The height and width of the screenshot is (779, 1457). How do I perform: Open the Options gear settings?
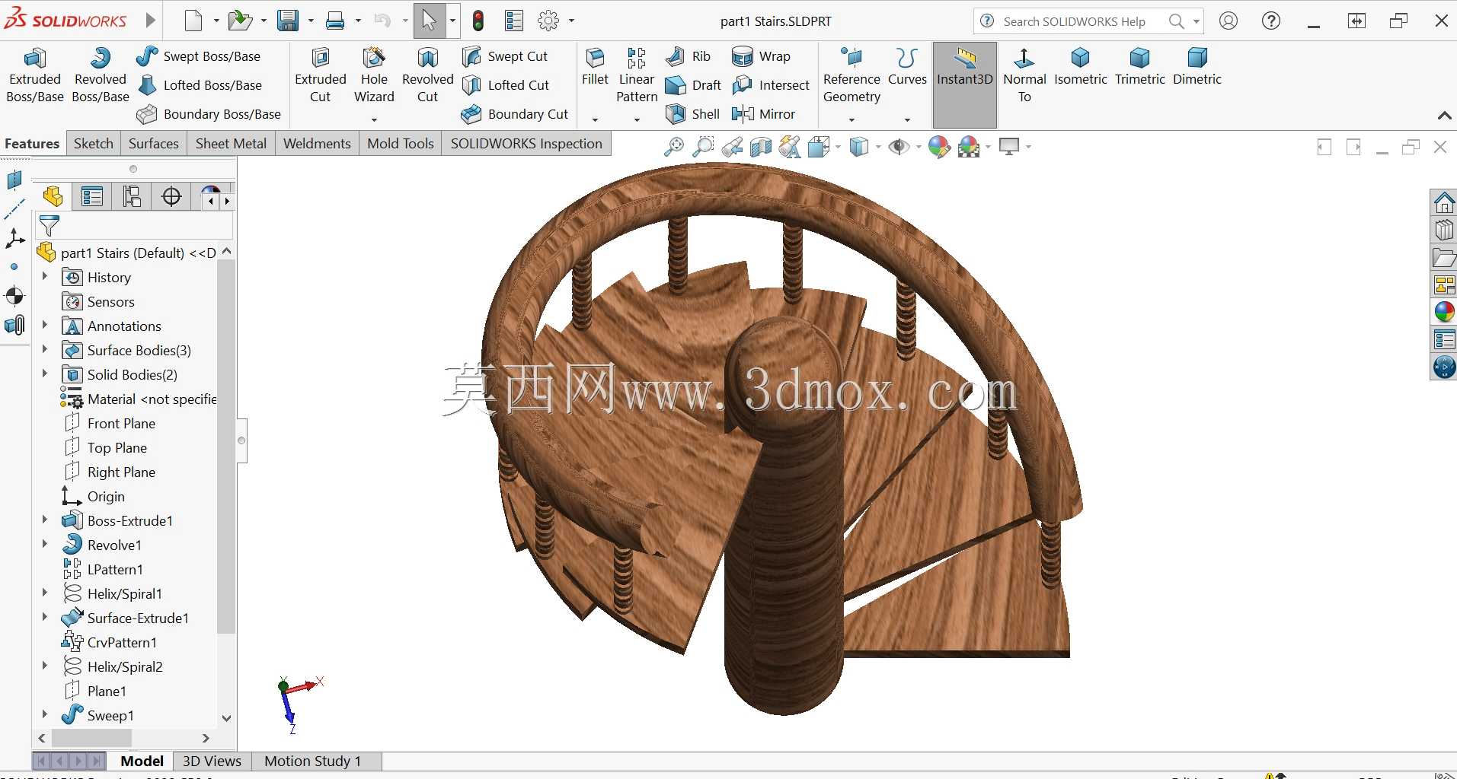(x=548, y=21)
